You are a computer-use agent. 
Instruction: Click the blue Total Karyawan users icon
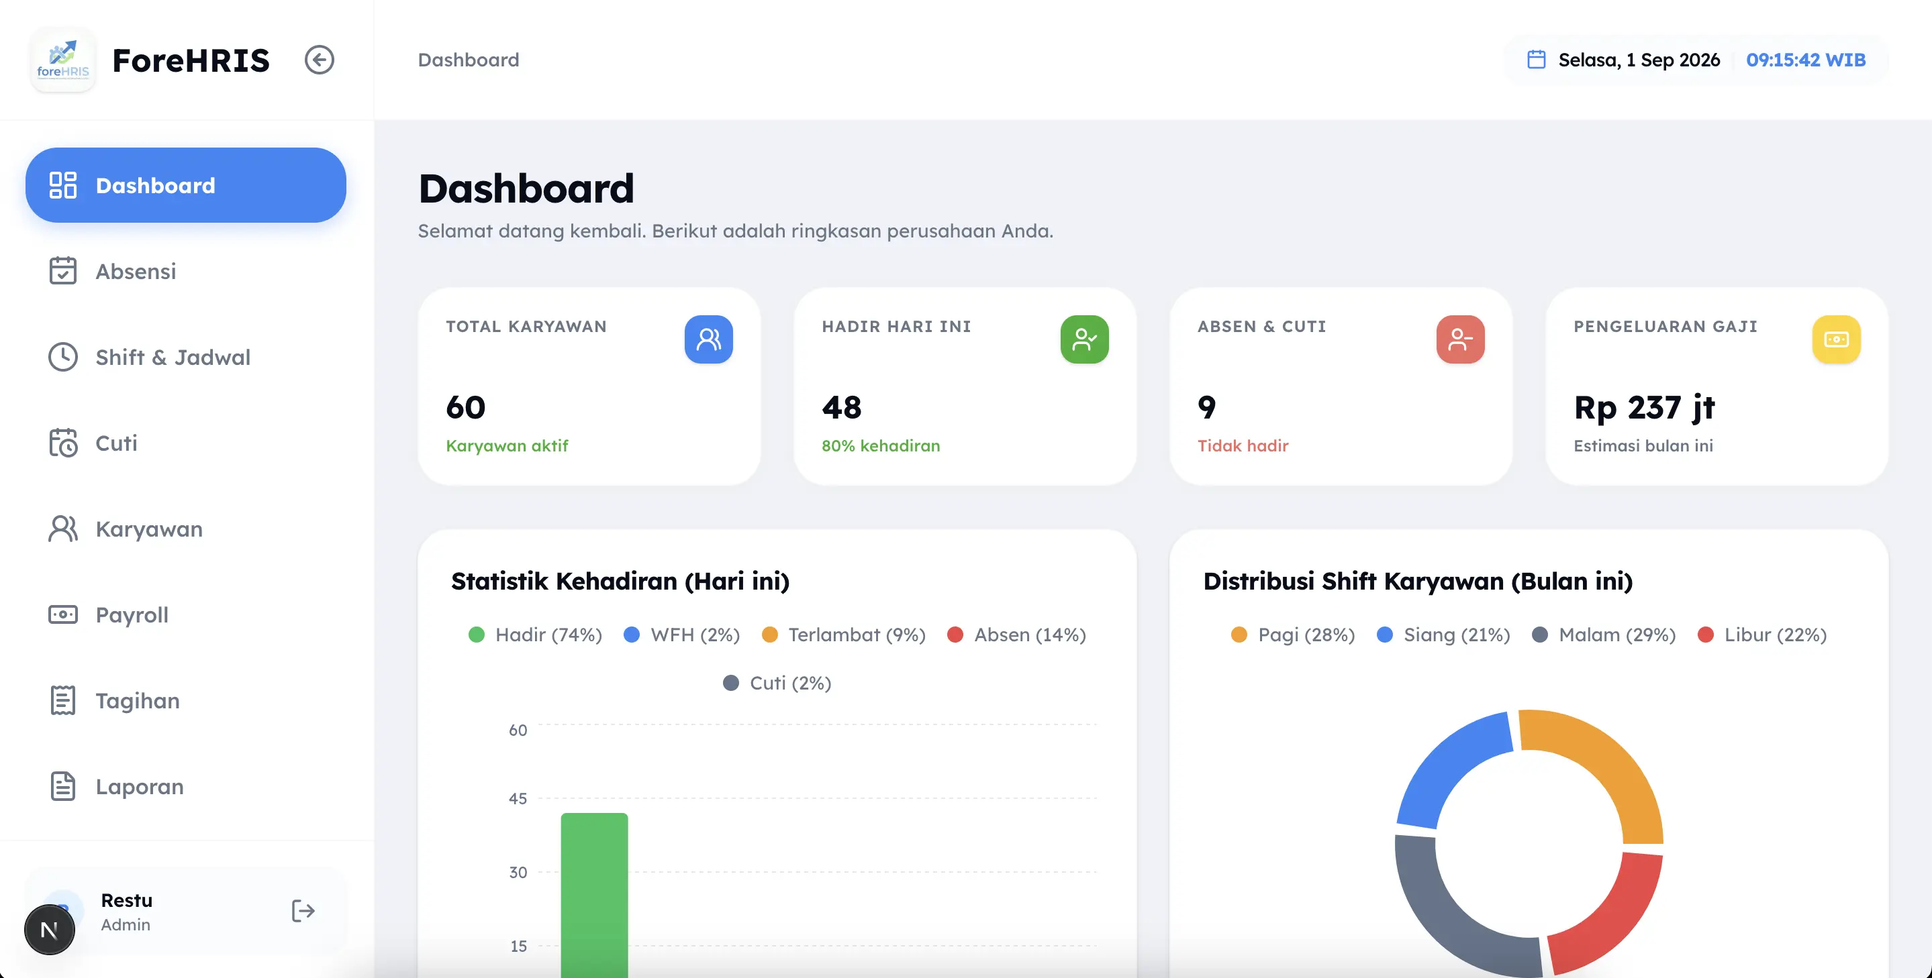pos(709,339)
